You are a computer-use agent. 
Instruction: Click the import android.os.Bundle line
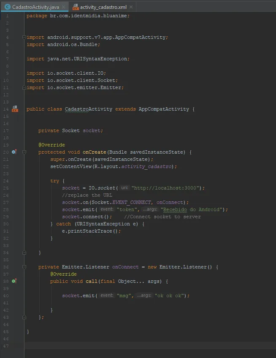[63, 44]
